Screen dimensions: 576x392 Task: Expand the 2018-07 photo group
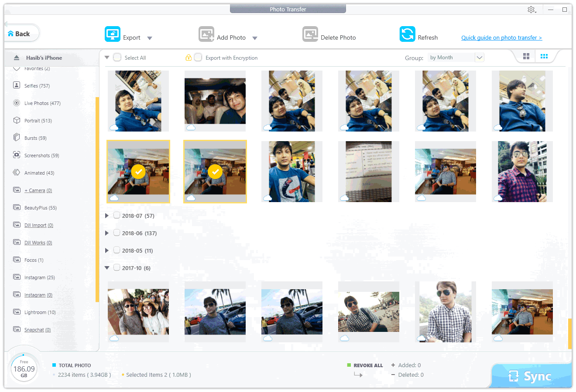107,216
